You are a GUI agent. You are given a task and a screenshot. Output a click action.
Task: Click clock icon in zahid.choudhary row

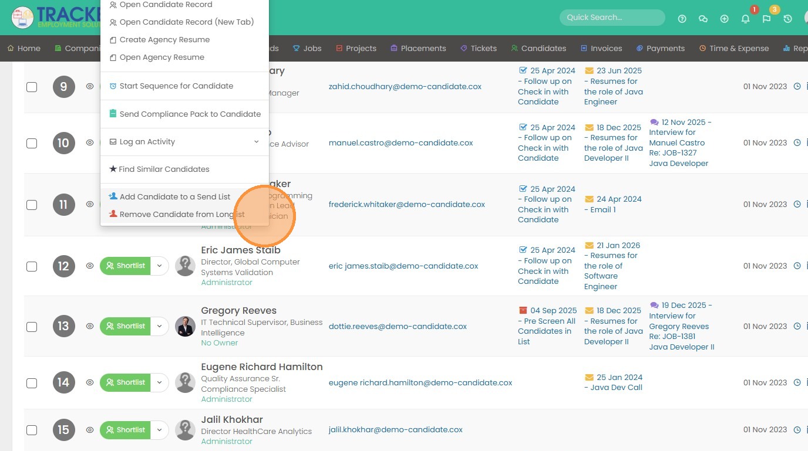point(797,86)
